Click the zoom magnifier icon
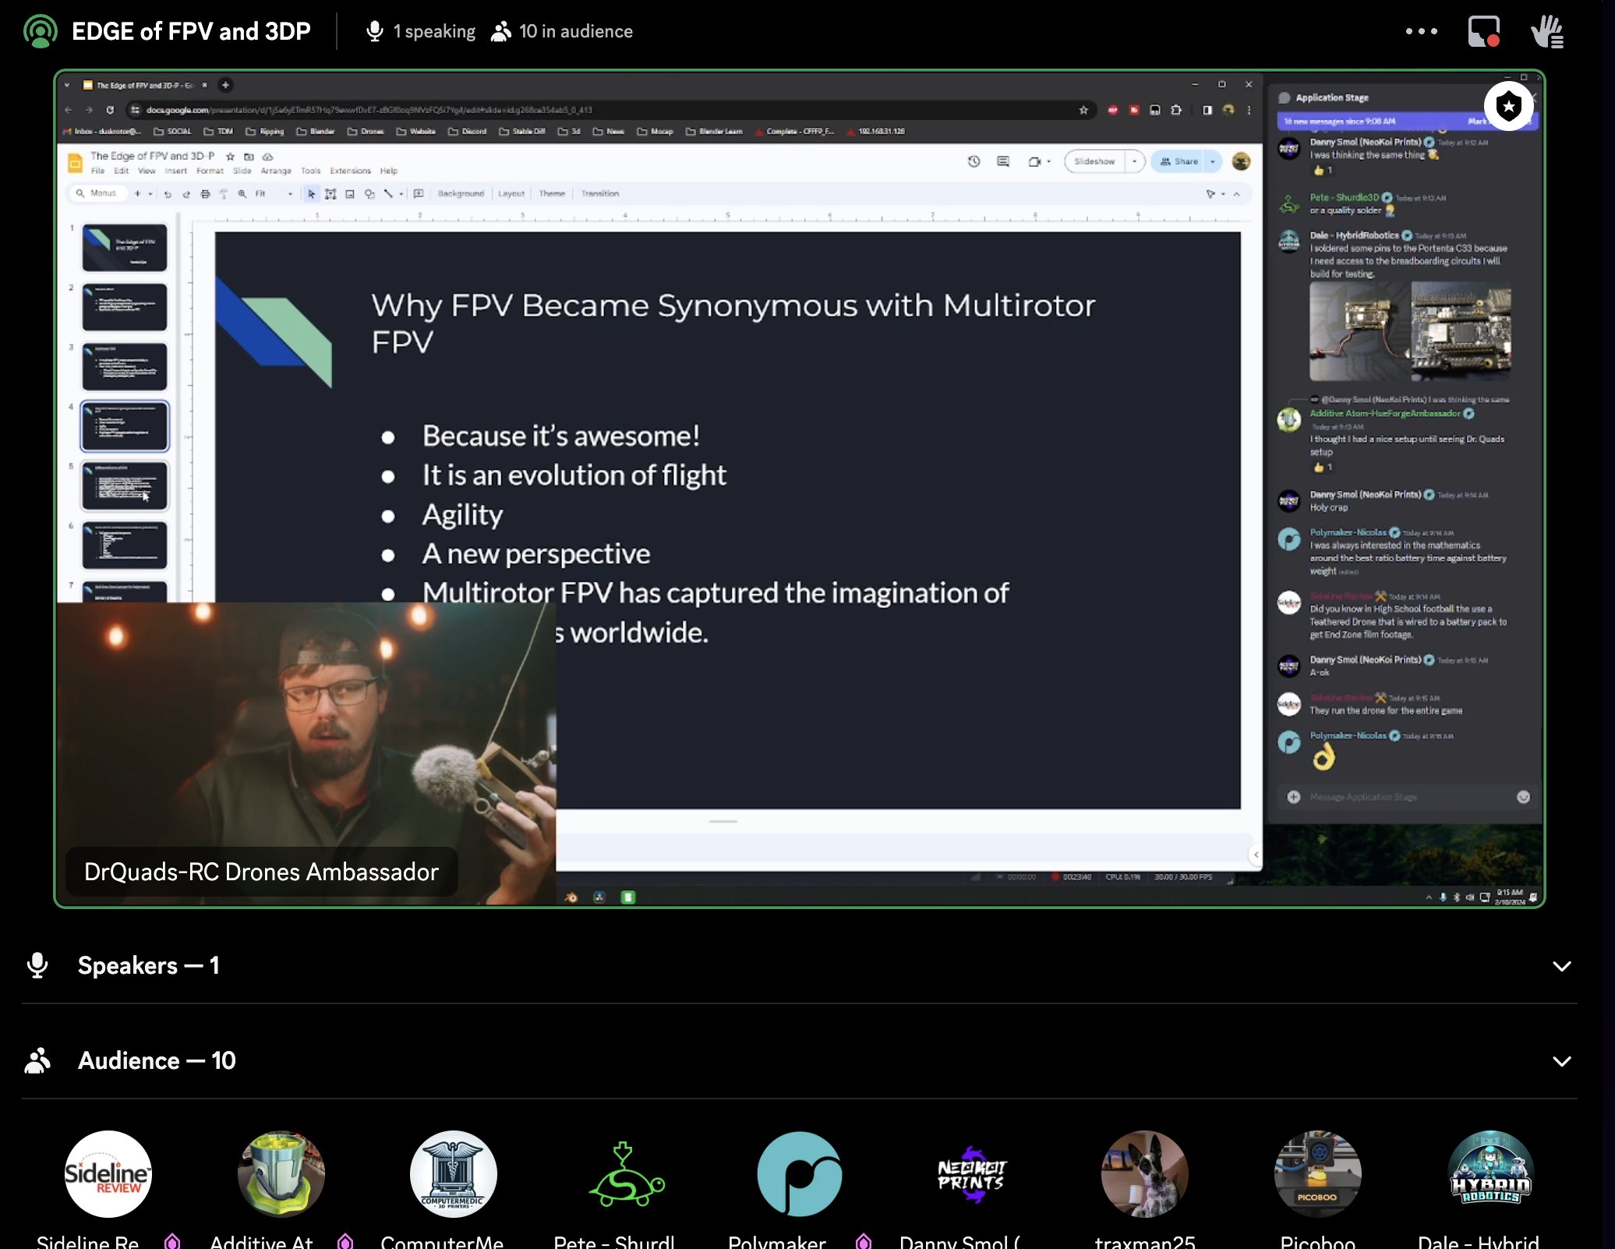Viewport: 1615px width, 1249px height. [242, 194]
